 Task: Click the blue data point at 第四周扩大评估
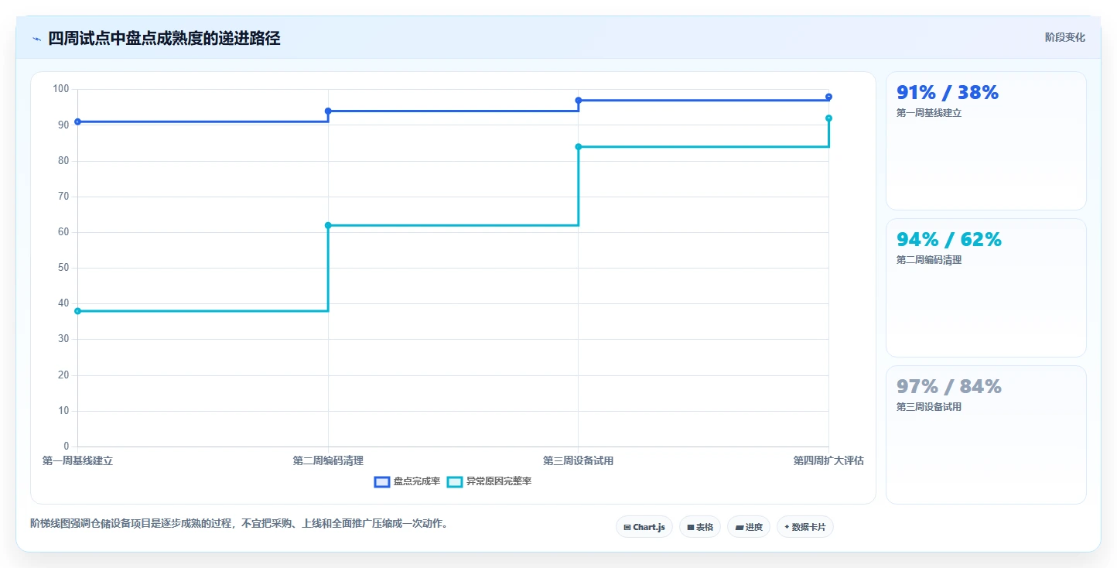click(x=828, y=97)
